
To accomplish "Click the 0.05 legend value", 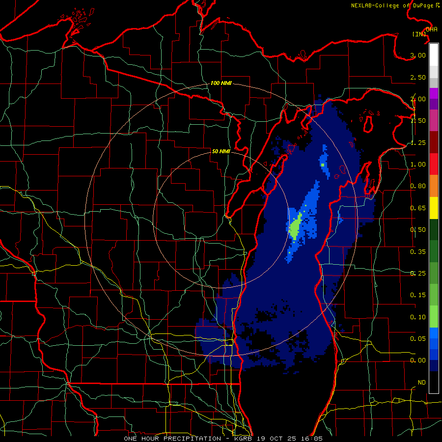I will click(418, 338).
